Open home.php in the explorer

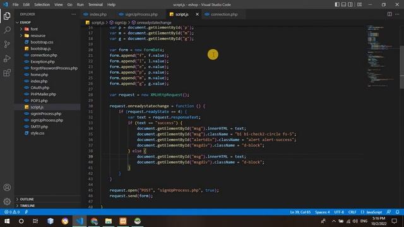39,74
